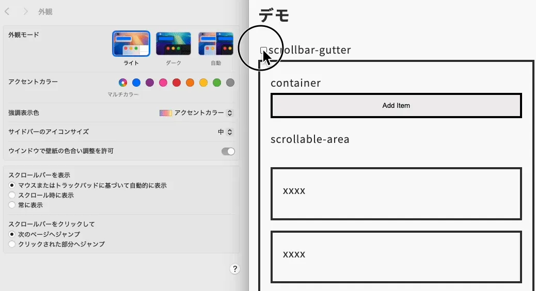This screenshot has width=536, height=291.
Task: Choose the pink accent color
Action: 163,83
